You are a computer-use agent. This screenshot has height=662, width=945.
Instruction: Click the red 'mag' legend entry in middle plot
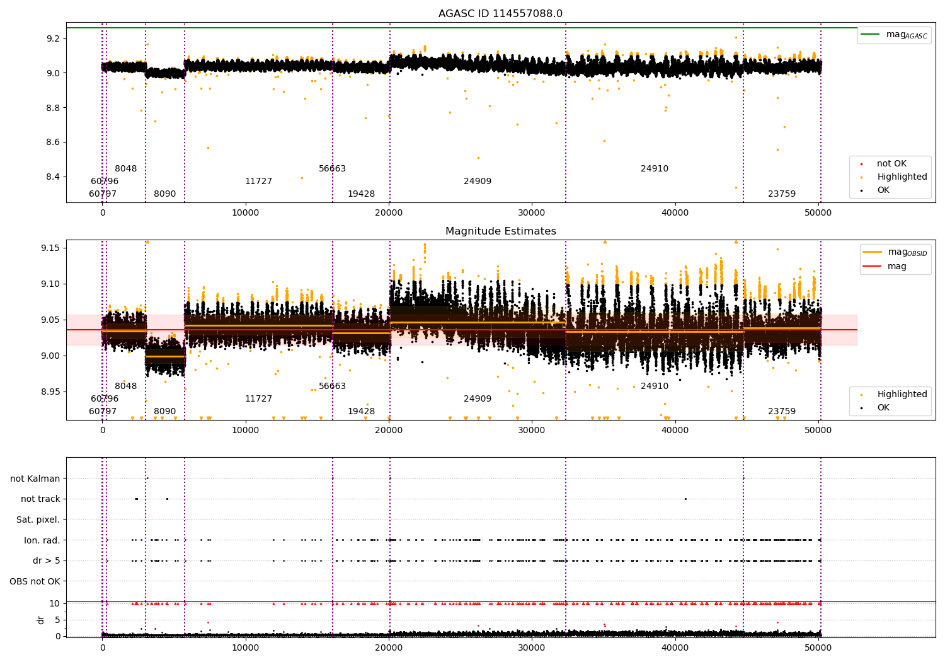[885, 267]
